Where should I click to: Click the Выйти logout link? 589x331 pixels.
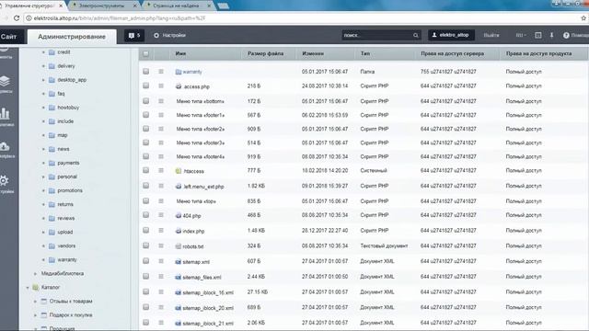(491, 35)
